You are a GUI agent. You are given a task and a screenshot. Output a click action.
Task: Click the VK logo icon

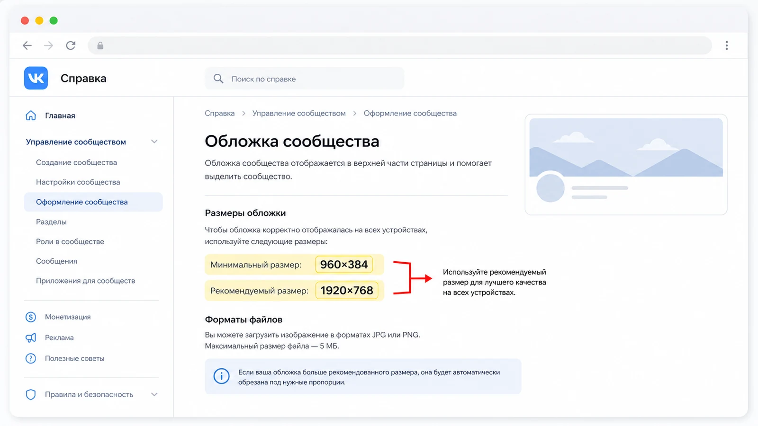click(x=36, y=78)
